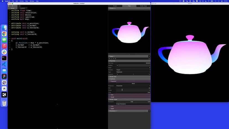Switch to the Fragment shader tab
Viewport: 229px width, 129px height.
point(22,8)
